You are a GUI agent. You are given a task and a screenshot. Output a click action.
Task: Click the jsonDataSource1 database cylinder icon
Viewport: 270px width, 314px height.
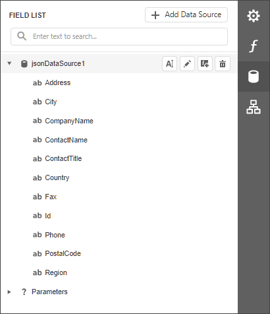point(24,64)
